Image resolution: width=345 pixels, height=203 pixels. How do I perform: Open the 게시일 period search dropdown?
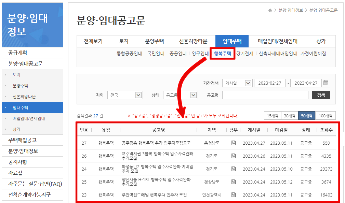(237, 83)
